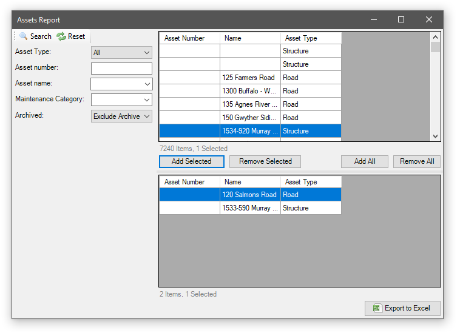Open the Asset Type dropdown
This screenshot has width=460, height=336.
point(121,53)
